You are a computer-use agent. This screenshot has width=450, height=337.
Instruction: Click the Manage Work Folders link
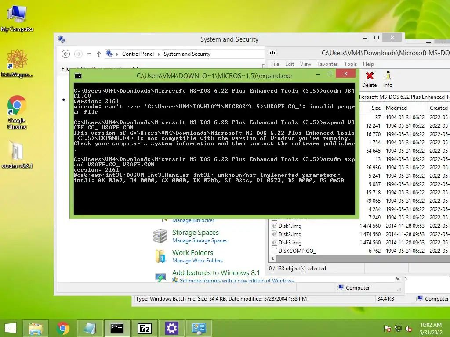(197, 261)
